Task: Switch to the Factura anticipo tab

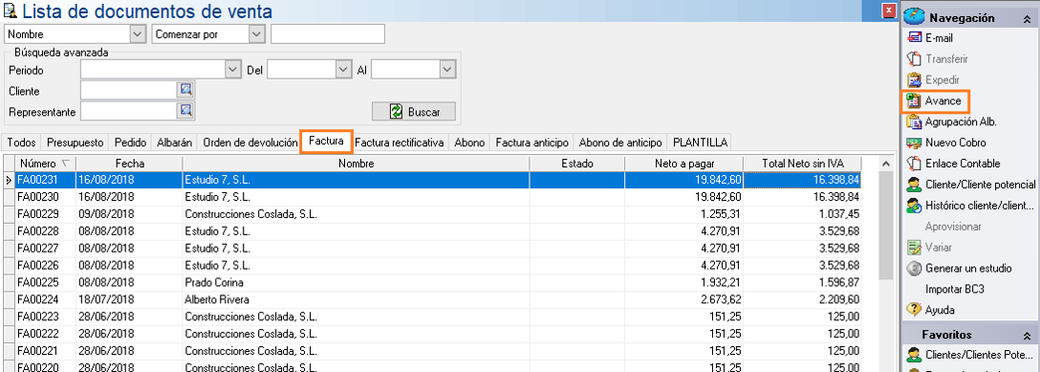Action: [x=531, y=142]
